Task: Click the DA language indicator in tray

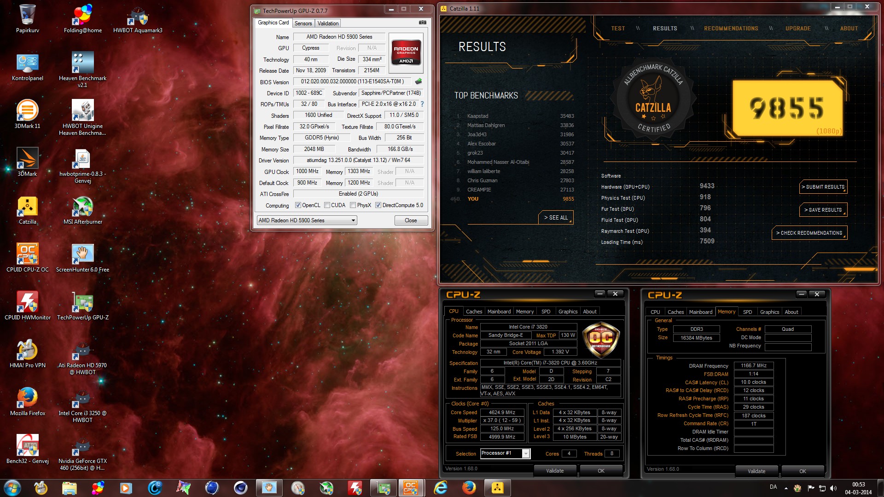Action: pos(773,487)
